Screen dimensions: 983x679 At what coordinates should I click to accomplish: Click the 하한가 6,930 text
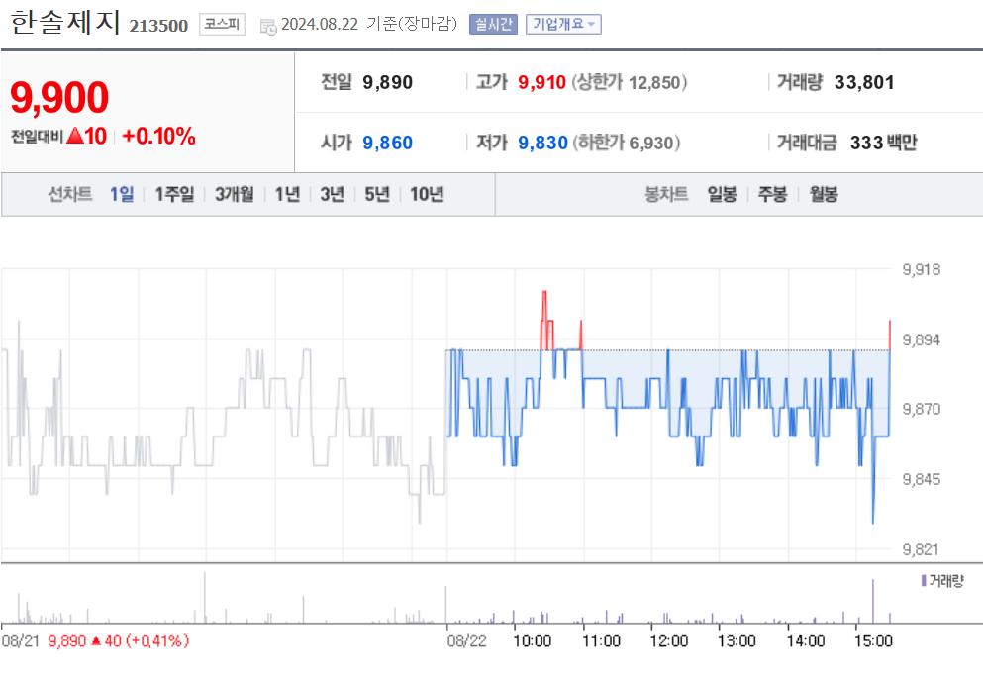click(627, 143)
